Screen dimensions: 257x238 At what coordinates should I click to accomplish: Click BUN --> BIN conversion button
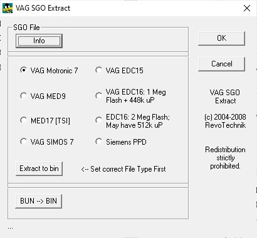tap(39, 201)
